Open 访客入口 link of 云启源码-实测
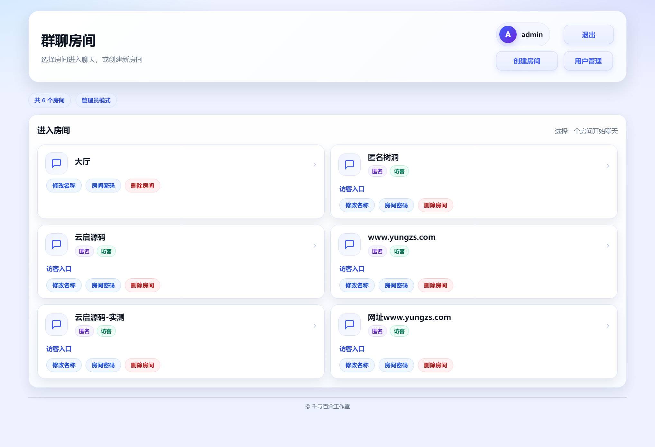This screenshot has width=655, height=447. click(x=59, y=349)
